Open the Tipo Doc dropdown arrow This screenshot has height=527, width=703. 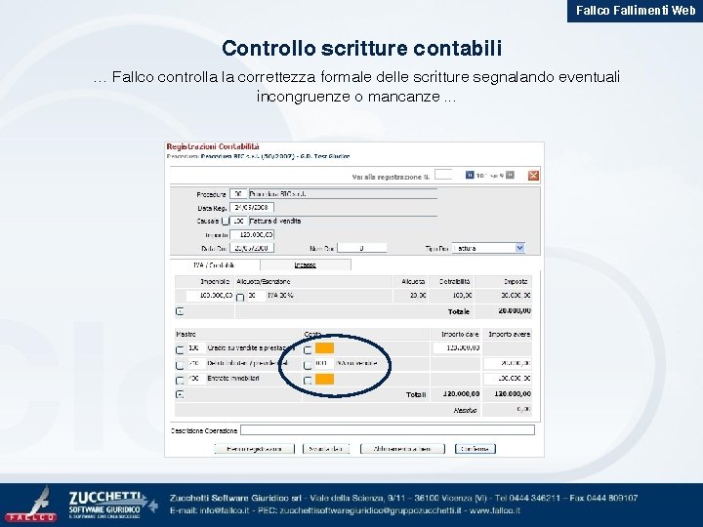[x=519, y=247]
